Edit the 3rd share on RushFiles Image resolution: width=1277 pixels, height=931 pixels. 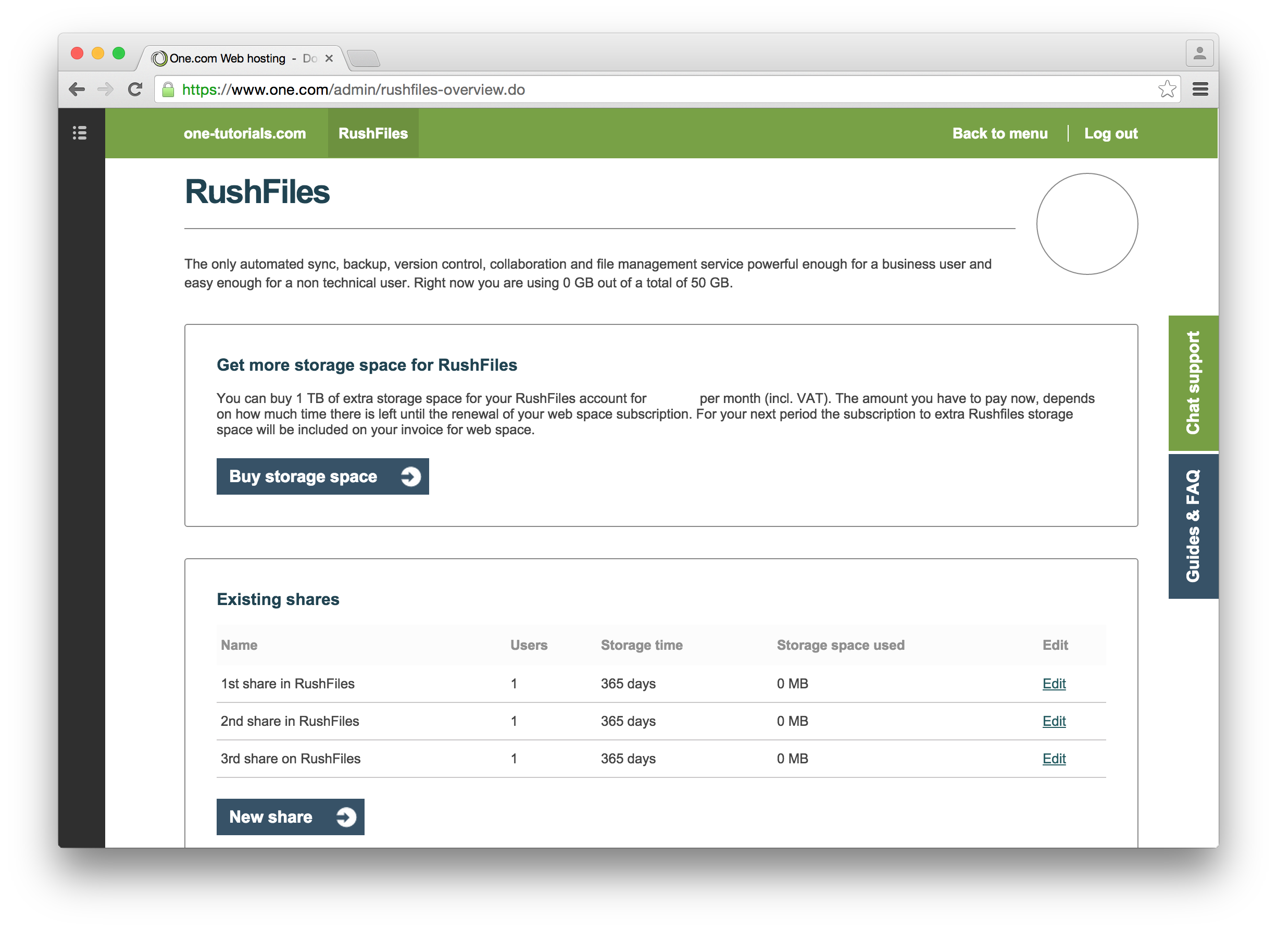pyautogui.click(x=1054, y=759)
